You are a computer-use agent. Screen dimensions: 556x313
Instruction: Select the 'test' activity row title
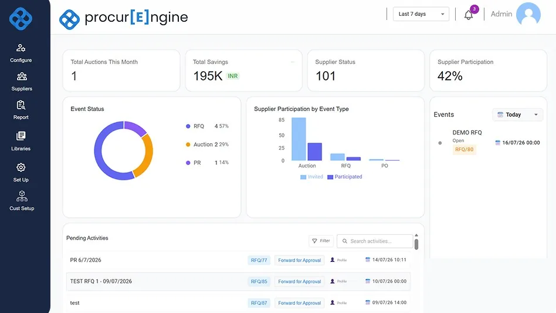point(75,302)
